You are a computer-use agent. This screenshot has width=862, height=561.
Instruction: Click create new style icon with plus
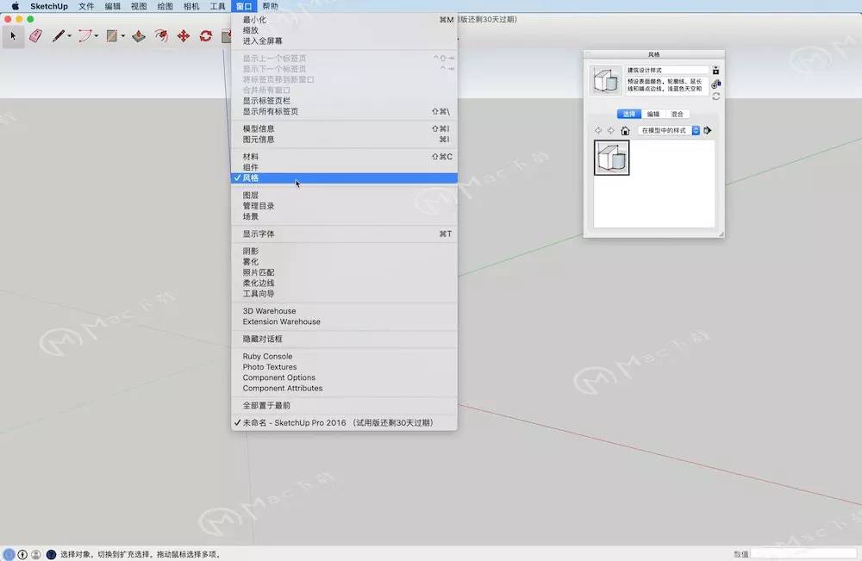coord(715,84)
